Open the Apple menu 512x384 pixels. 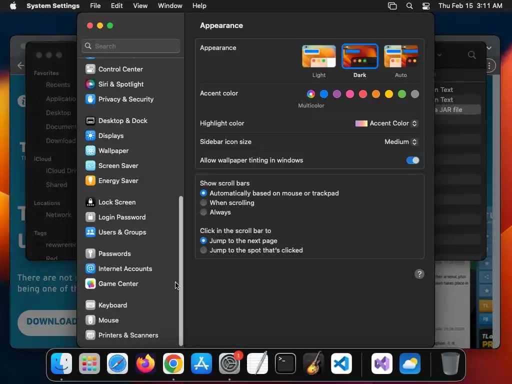[13, 6]
